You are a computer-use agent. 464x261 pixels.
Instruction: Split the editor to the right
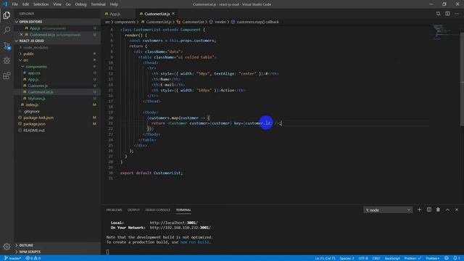[447, 14]
